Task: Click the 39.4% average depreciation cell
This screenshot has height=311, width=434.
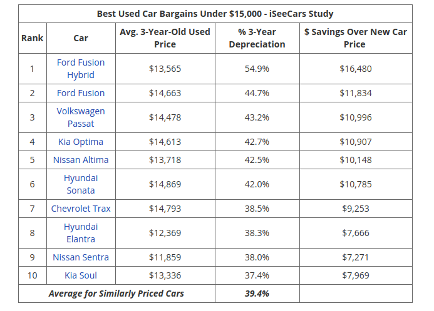Action: [257, 294]
